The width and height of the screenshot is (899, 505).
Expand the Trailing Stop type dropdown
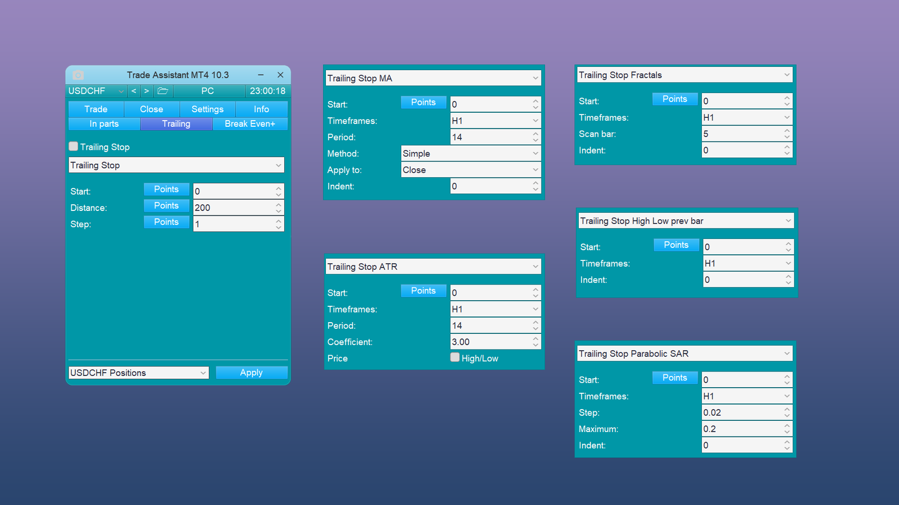[x=176, y=165]
